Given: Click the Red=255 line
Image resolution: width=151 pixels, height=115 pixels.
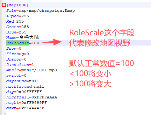Looking at the screenshot, I should 15,21.
